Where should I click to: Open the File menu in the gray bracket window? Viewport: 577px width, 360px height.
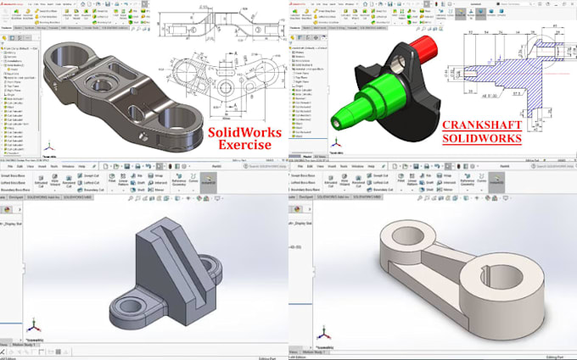(12, 167)
